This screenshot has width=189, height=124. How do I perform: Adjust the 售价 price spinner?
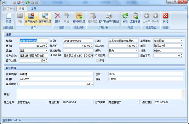pos(47,46)
